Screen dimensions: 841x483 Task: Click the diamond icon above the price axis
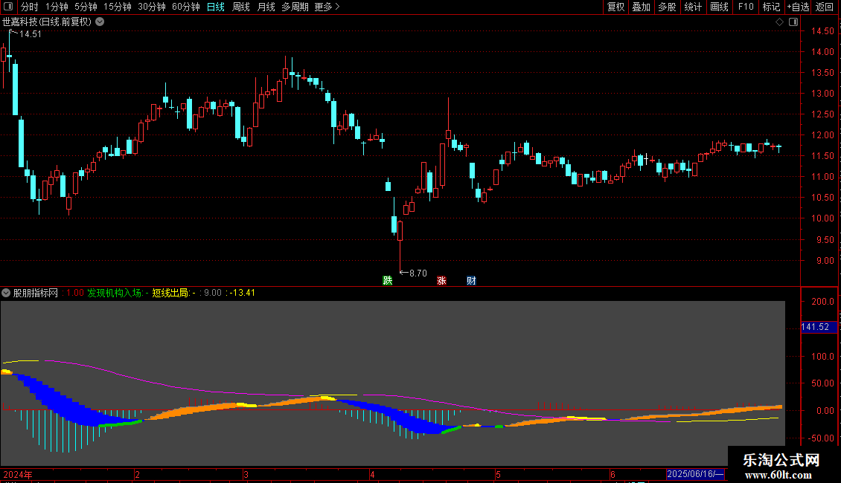(779, 22)
